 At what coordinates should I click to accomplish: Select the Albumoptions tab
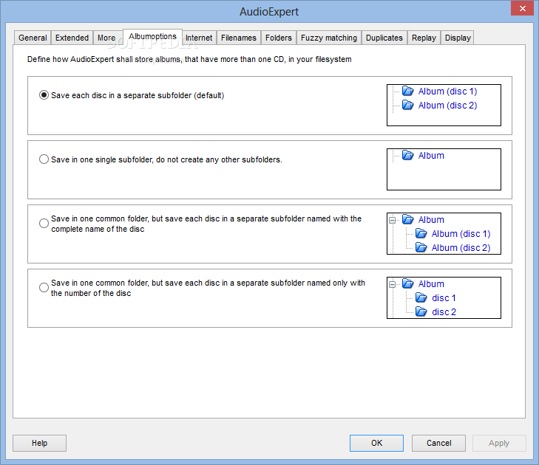click(x=152, y=36)
